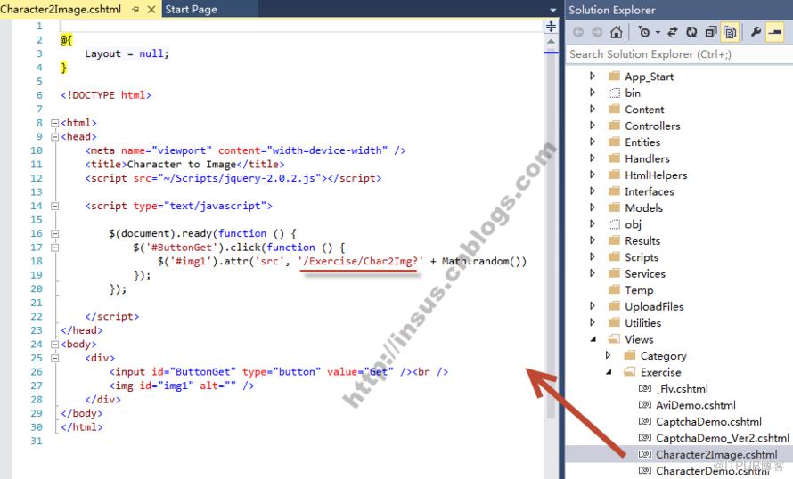Click the Refresh icon in Solution Explorer toolbar

(x=691, y=32)
